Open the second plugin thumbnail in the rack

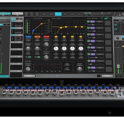(18, 31)
